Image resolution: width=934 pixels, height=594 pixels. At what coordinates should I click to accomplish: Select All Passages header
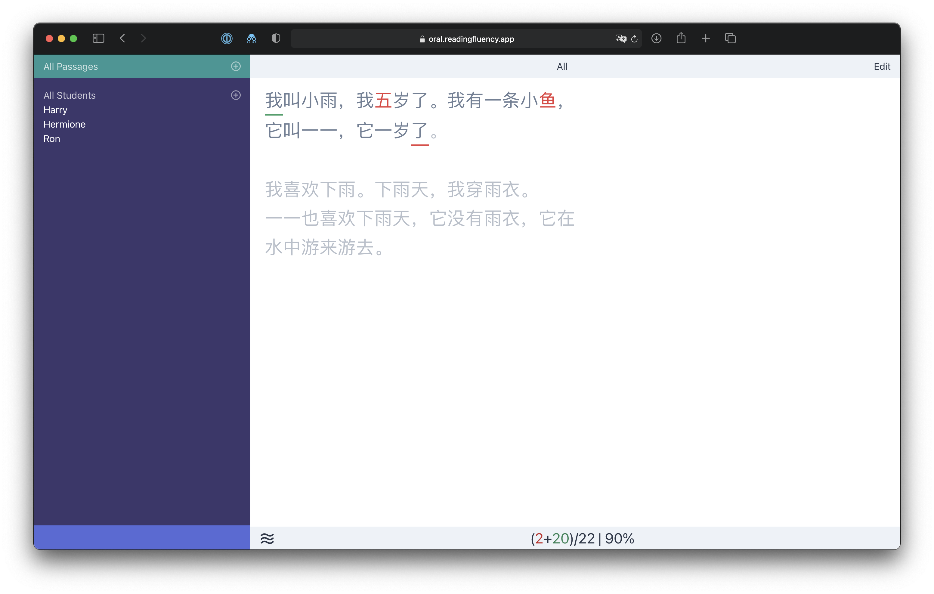point(71,66)
